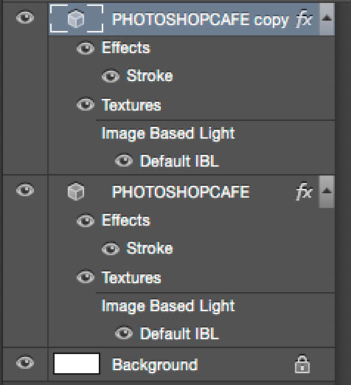
Task: Open fx layer styles on PHOTOSHOPCAFE layer
Action: (304, 191)
